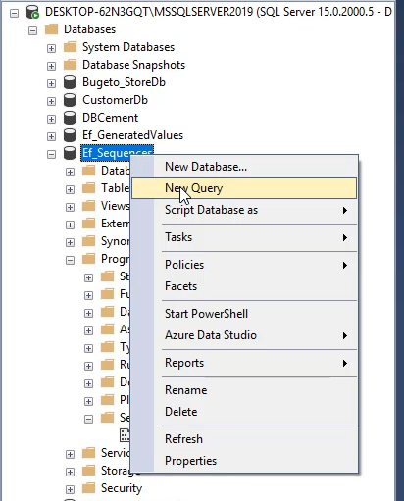Select Ef_GeneratedValues in the tree
This screenshot has width=404, height=501.
[132, 135]
